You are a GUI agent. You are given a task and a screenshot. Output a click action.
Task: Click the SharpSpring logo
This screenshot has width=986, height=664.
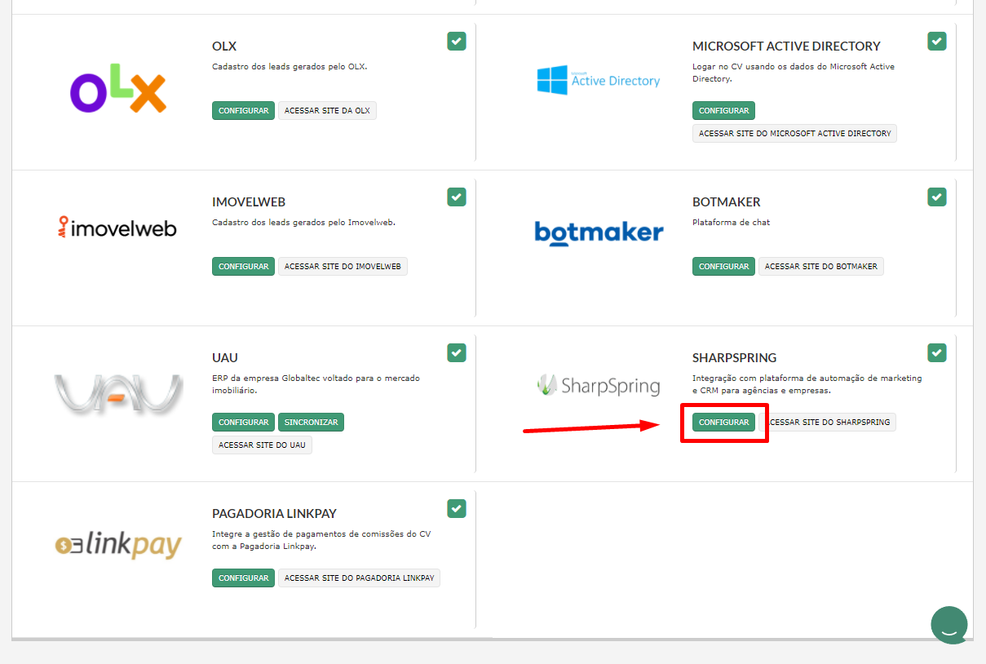tap(599, 384)
